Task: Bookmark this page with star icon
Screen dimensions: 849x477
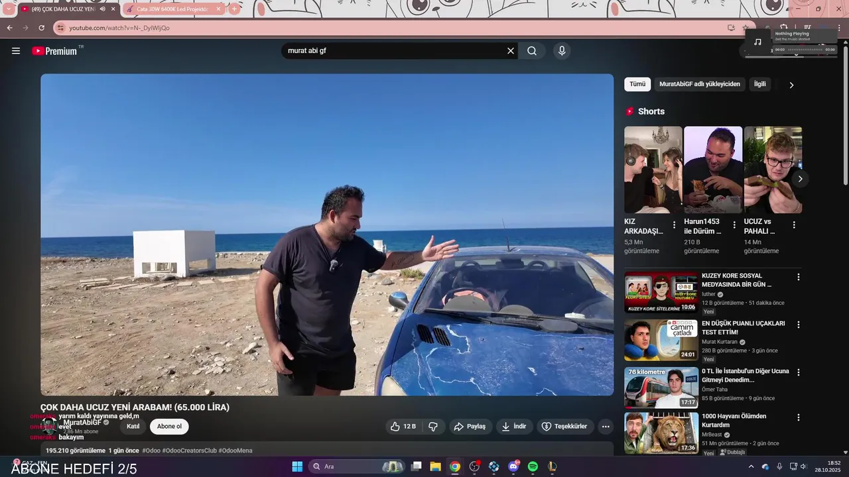Action: pos(746,28)
